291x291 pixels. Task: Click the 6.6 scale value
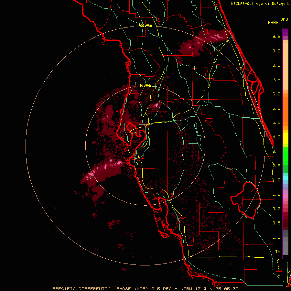[x=276, y=94]
